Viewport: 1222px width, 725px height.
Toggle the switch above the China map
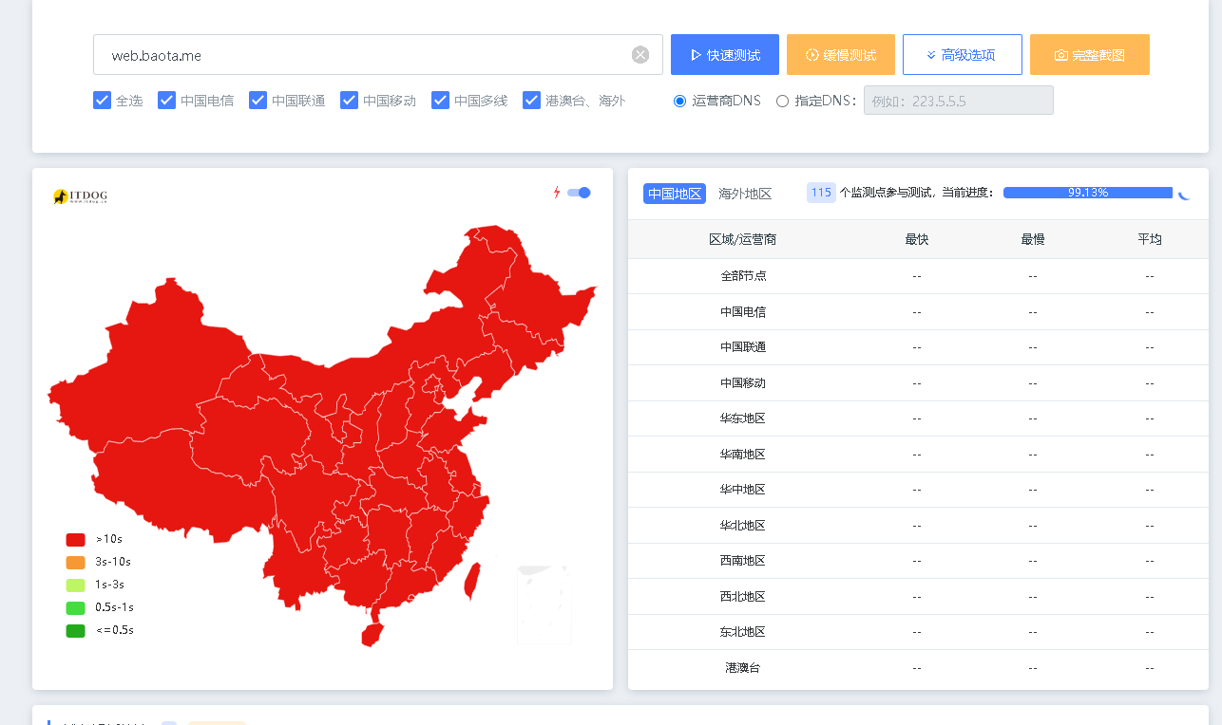click(579, 193)
